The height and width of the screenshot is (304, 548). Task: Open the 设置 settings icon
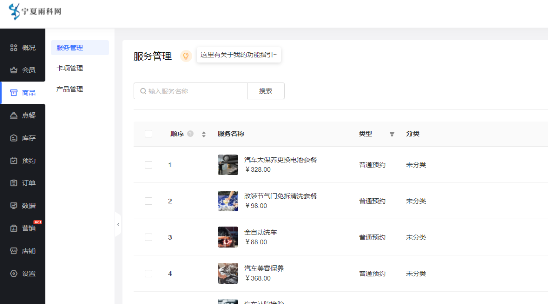coord(14,274)
